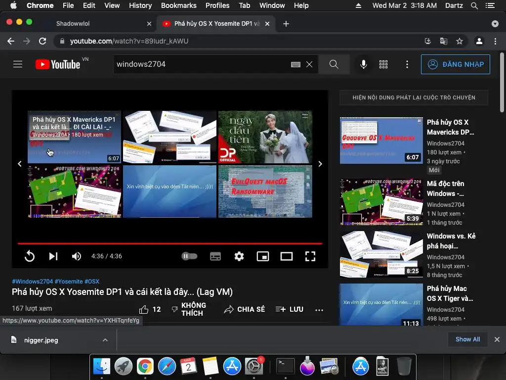Switch to theater mode
Viewport: 506px width, 380px height.
click(287, 256)
